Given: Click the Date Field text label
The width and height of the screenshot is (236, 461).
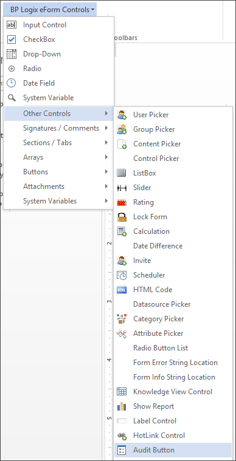Looking at the screenshot, I should pyautogui.click(x=39, y=83).
